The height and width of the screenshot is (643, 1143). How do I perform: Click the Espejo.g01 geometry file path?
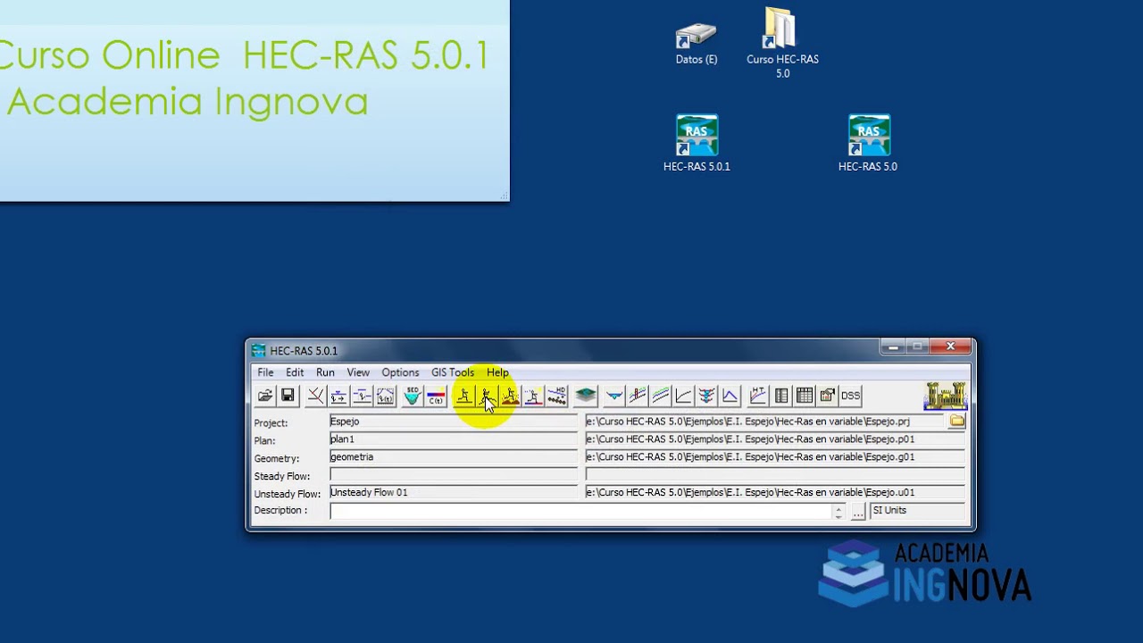(775, 457)
